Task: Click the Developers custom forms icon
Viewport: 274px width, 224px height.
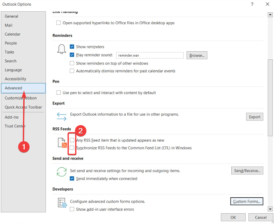Action: tap(62, 203)
